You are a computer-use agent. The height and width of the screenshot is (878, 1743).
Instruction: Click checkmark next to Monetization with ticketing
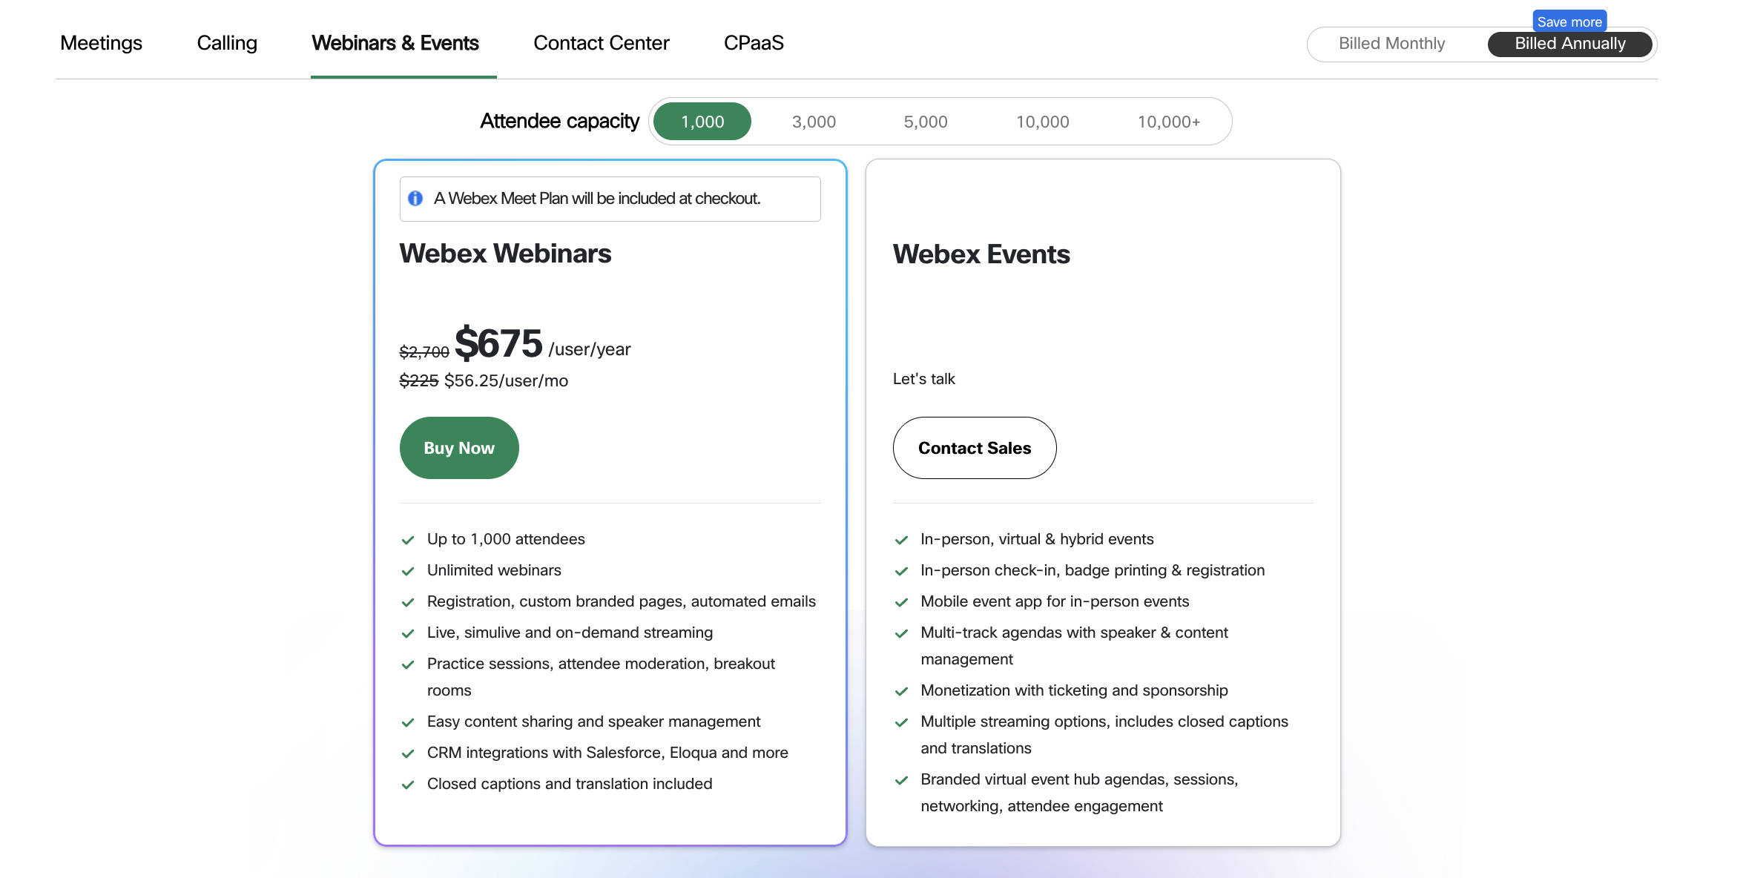click(901, 691)
